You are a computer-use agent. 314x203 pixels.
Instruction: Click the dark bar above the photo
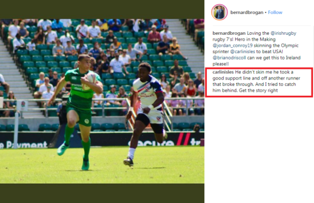pos(102,9)
